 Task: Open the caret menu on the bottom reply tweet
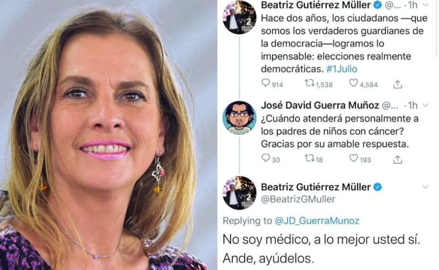(x=425, y=186)
